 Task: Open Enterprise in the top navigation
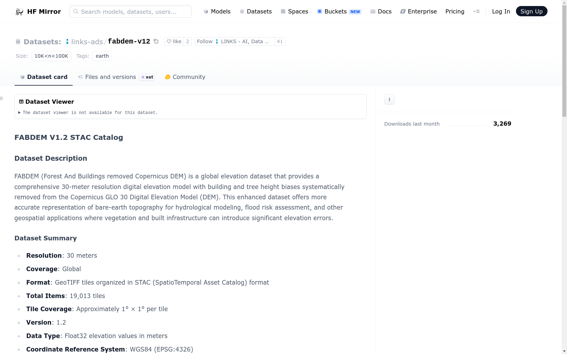[x=419, y=12]
